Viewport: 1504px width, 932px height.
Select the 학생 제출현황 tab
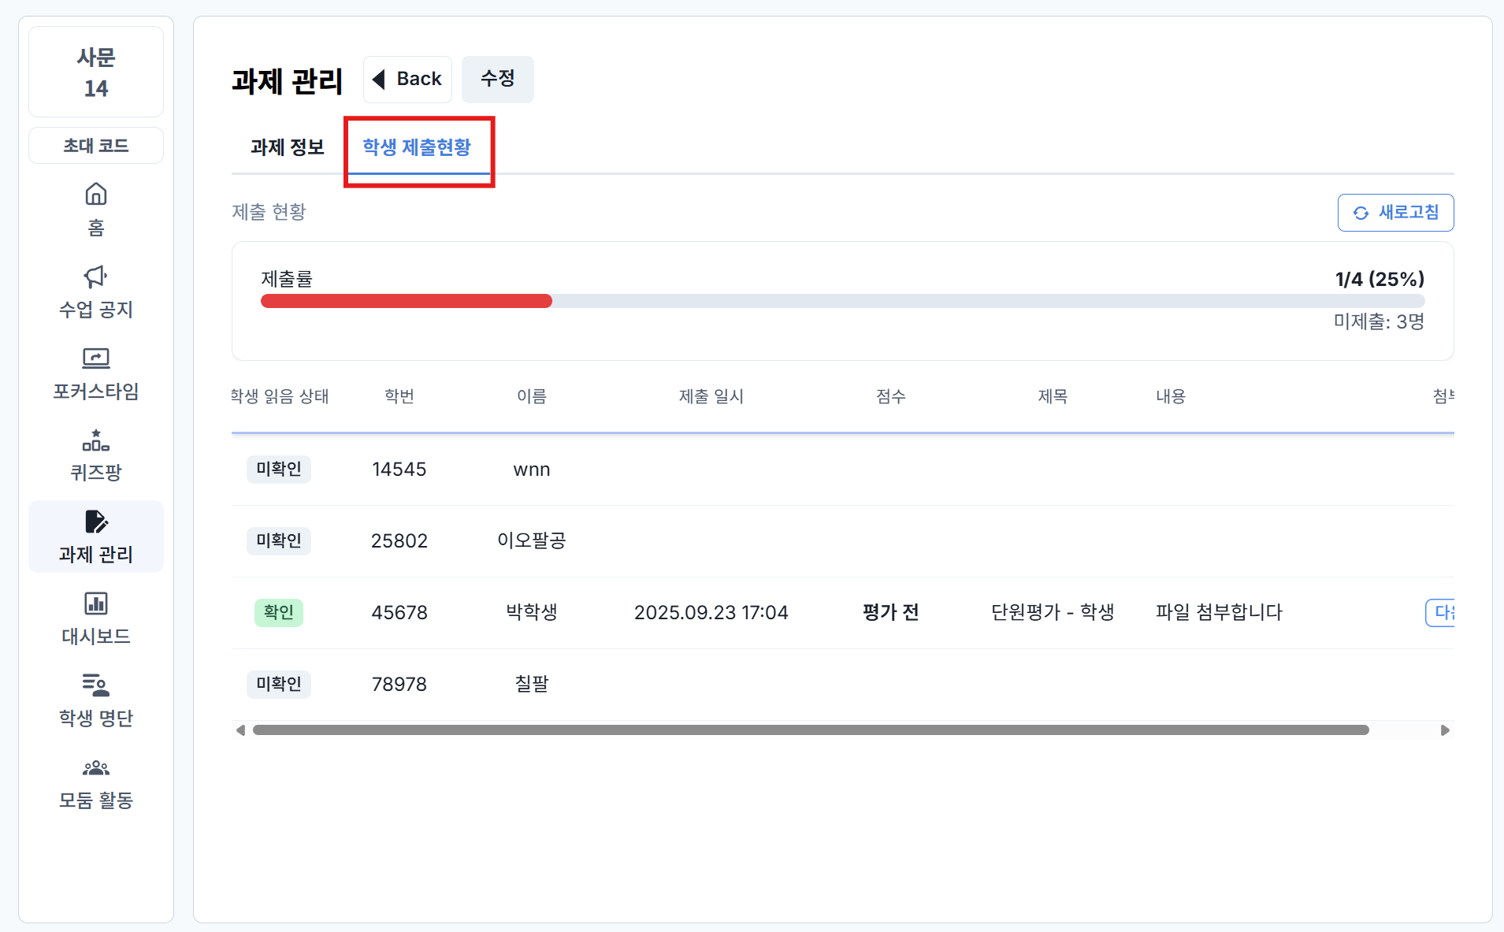(417, 147)
